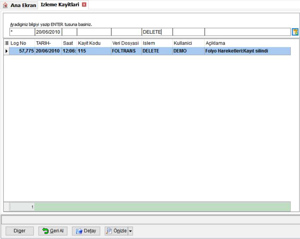Click the Veri Dosyasi filter field
Image resolution: width=300 pixels, height=239 pixels.
pos(127,32)
